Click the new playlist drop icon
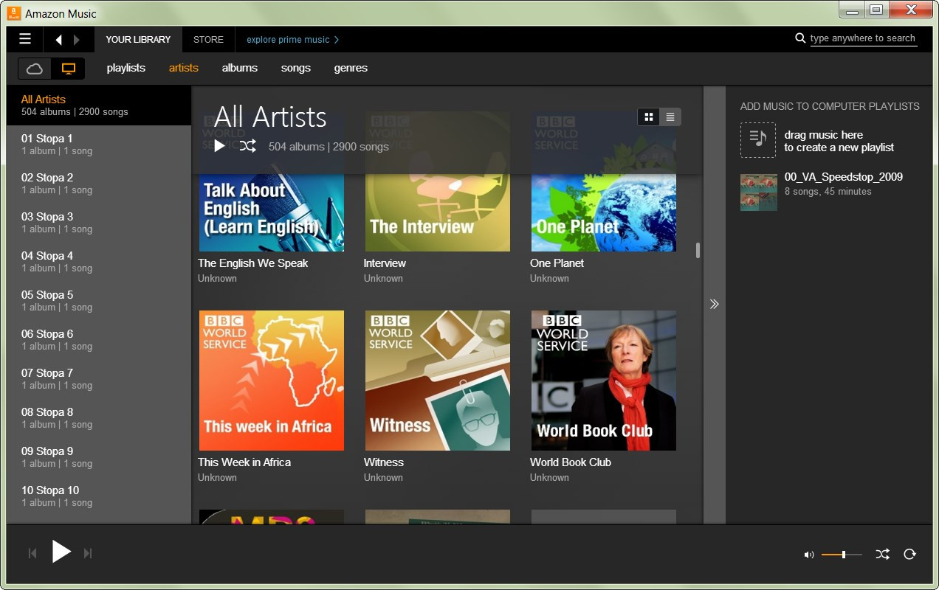Viewport: 939px width, 590px height. pyautogui.click(x=758, y=140)
